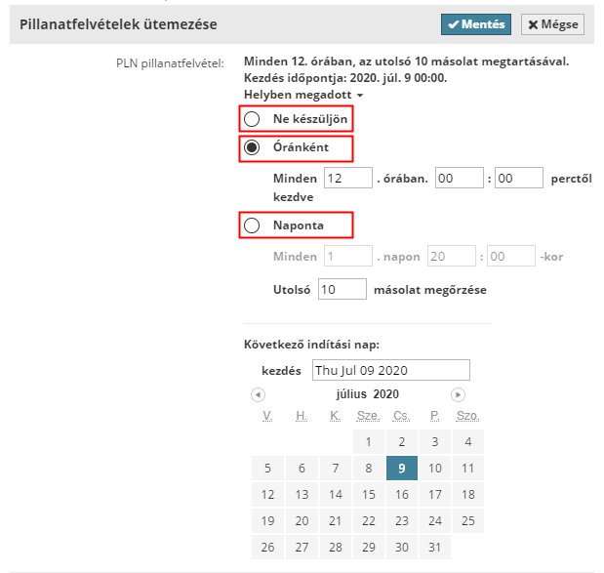
Task: Click the start minute field before "perctől"
Action: pos(518,179)
